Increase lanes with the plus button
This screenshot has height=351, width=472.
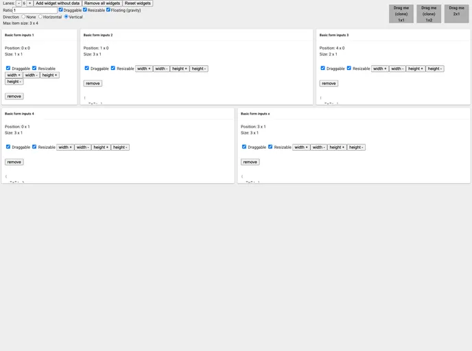click(x=29, y=3)
